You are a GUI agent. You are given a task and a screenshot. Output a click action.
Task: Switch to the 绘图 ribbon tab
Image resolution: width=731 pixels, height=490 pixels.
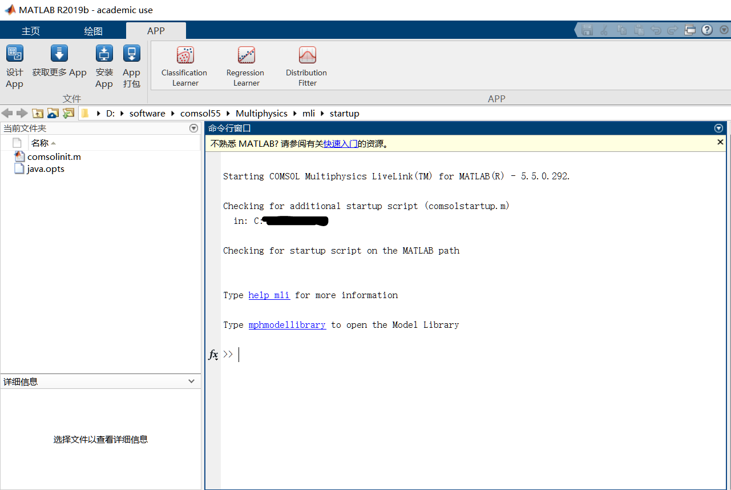92,30
